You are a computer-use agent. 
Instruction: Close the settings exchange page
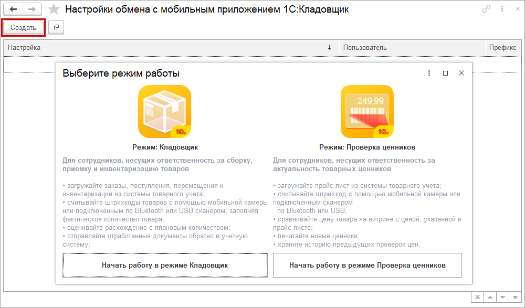[x=518, y=9]
